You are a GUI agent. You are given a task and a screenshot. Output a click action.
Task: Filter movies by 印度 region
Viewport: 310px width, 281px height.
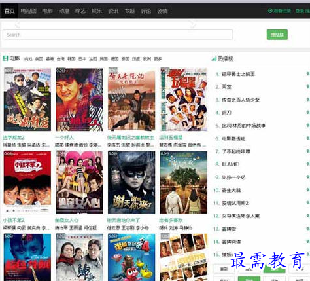[136, 59]
